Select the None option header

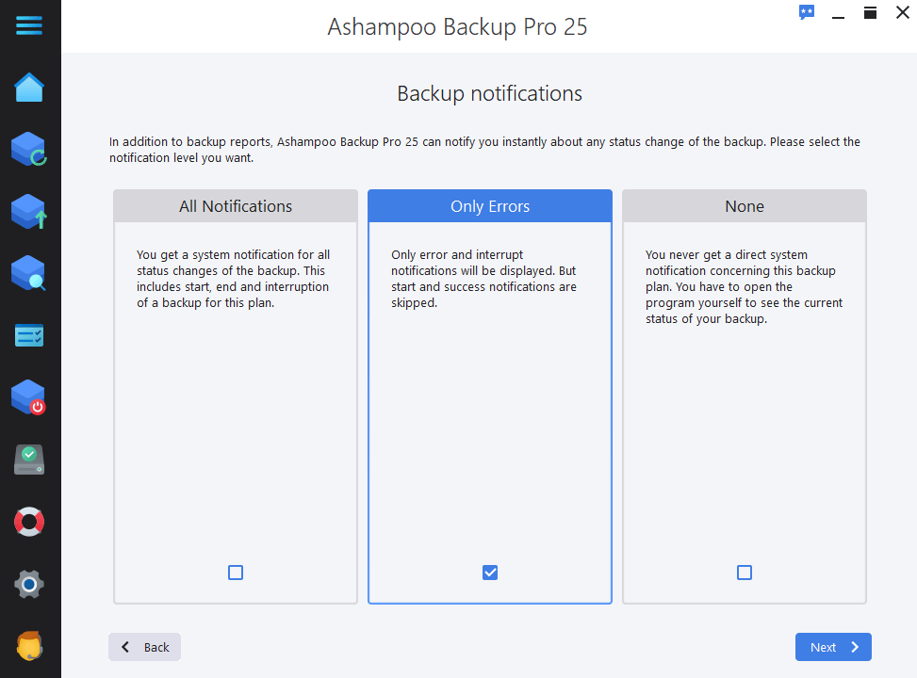click(x=745, y=206)
